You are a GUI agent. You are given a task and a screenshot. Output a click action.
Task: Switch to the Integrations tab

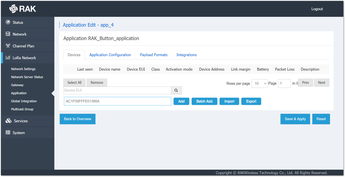[x=186, y=55]
